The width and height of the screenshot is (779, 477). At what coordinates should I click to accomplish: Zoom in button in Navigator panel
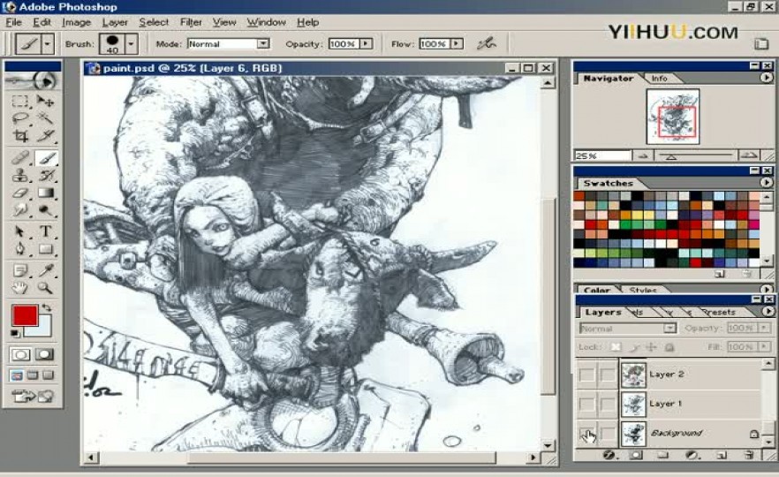(749, 156)
